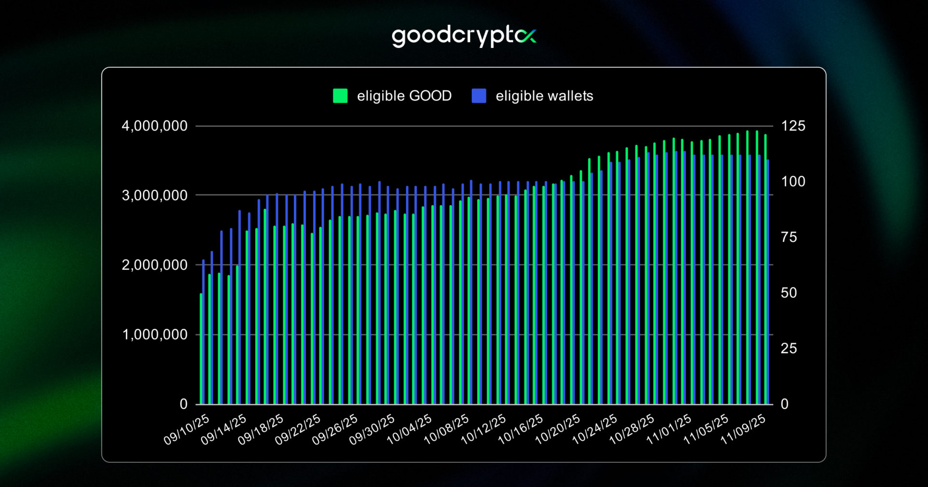
Task: Click the 4,000,000 left axis label
Action: point(154,126)
